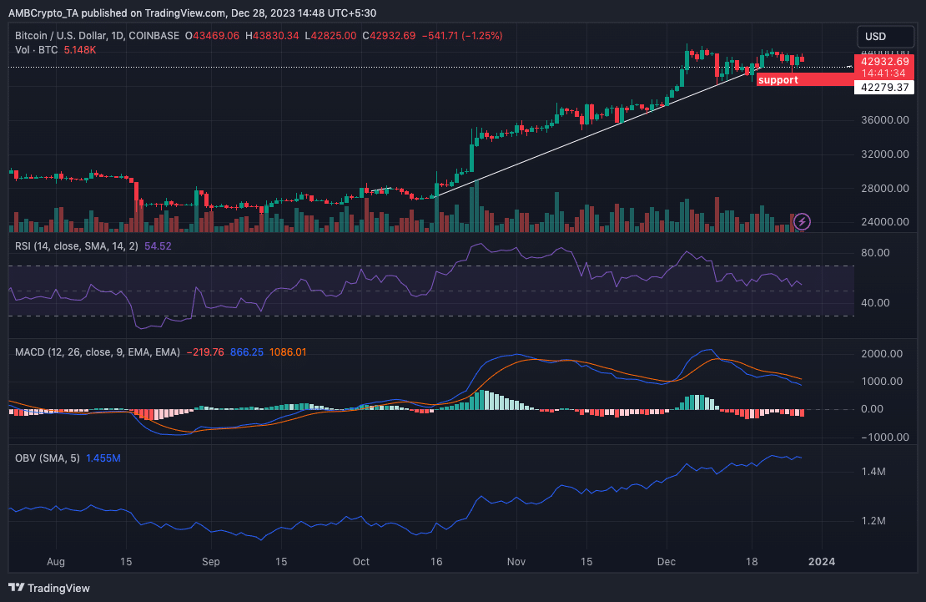Click the 36000.00 price axis label
This screenshot has height=602, width=926.
(886, 120)
